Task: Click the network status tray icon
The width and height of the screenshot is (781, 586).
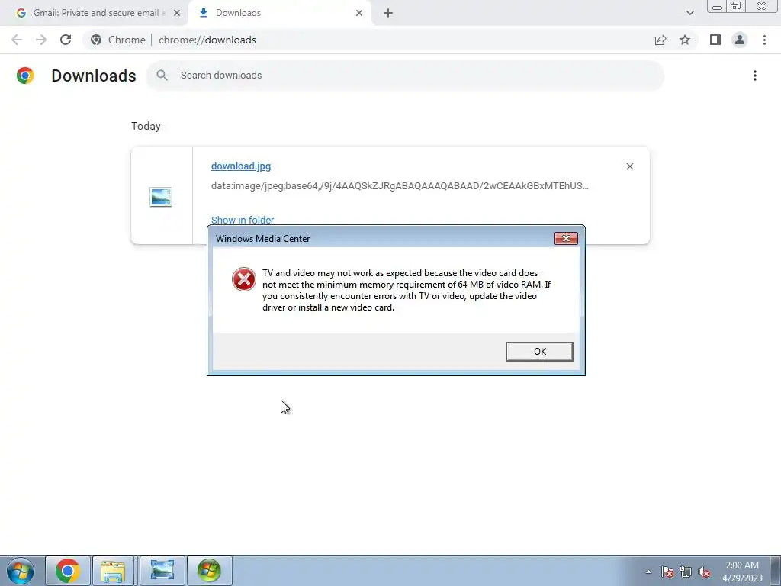Action: (x=686, y=572)
